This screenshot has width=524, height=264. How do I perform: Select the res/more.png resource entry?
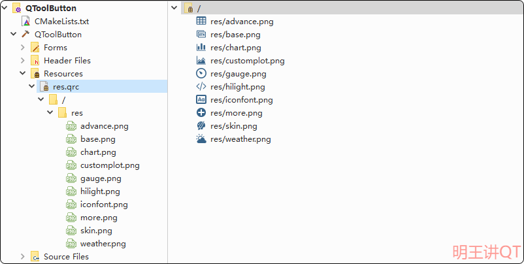click(x=237, y=113)
